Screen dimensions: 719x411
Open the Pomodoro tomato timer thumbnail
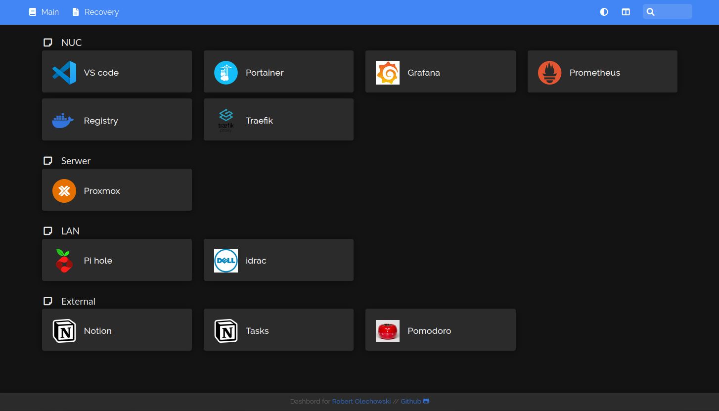coord(388,331)
